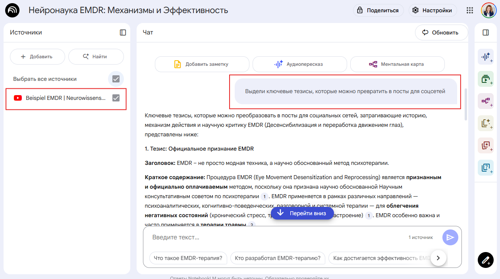The height and width of the screenshot is (279, 500).
Task: Create audio overview from right sidebar icon
Action: (486, 57)
